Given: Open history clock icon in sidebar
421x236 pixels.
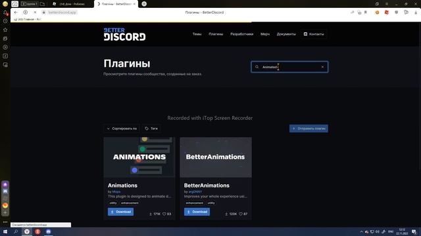Looking at the screenshot, I should coord(5,21).
